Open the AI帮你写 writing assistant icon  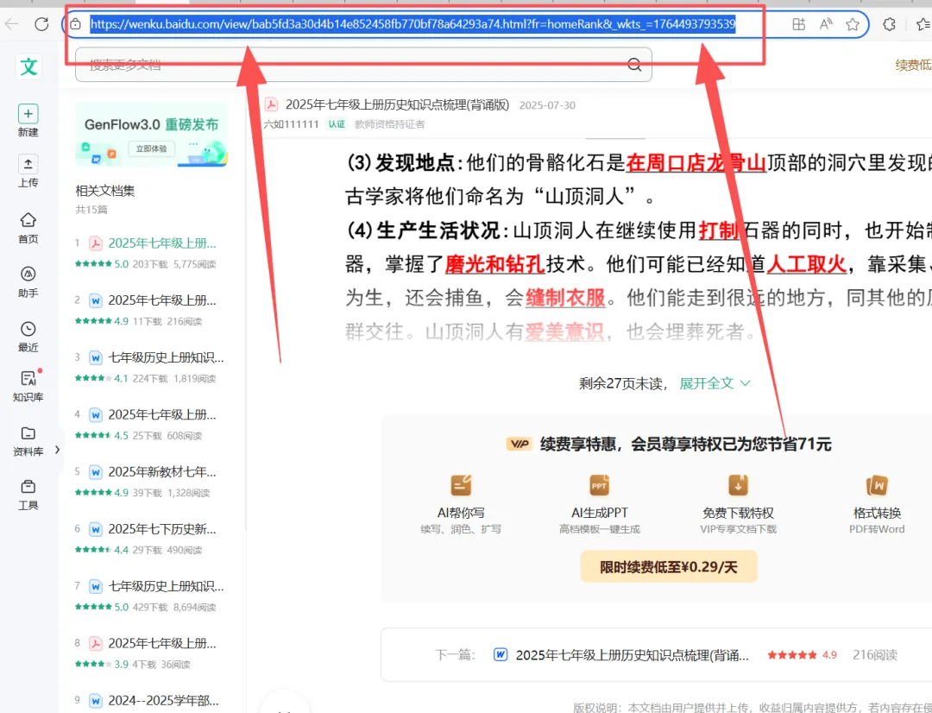pyautogui.click(x=461, y=484)
